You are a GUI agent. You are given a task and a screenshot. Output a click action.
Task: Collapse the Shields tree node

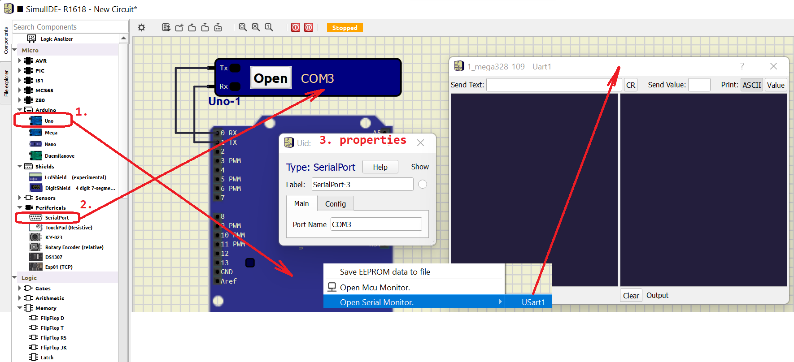(20, 166)
